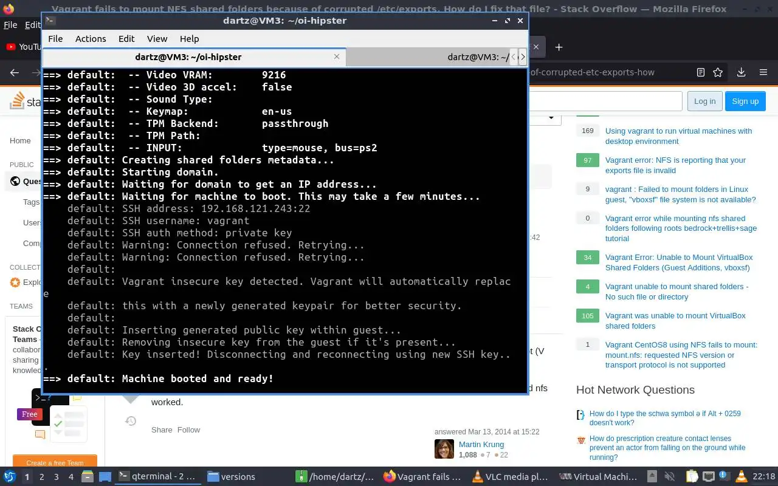This screenshot has width=778, height=486.
Task: Open the Edit menu in qterminal
Action: coord(126,38)
